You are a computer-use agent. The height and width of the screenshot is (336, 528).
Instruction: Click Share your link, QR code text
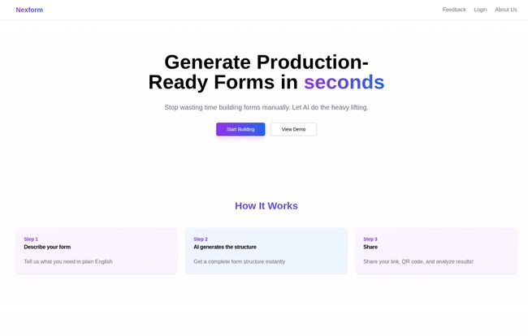click(418, 261)
